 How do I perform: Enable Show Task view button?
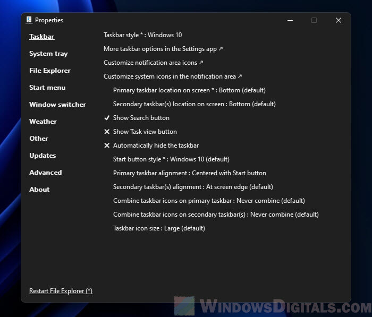(140, 132)
